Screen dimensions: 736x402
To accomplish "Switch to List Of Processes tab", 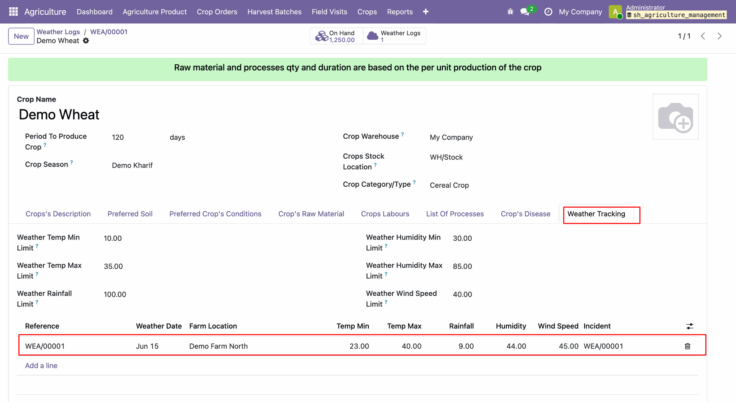I will pos(455,214).
